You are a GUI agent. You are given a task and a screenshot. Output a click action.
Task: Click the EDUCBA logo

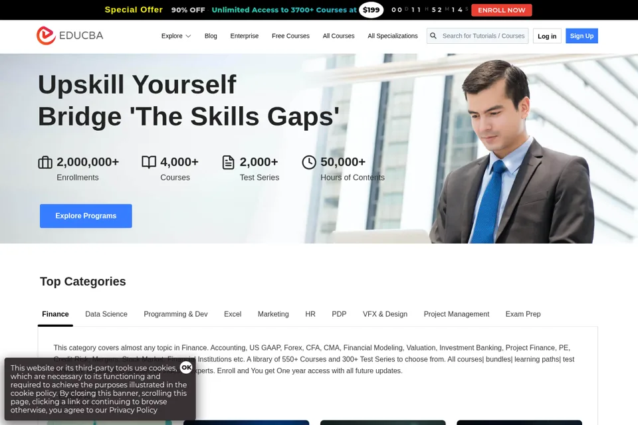(x=70, y=35)
